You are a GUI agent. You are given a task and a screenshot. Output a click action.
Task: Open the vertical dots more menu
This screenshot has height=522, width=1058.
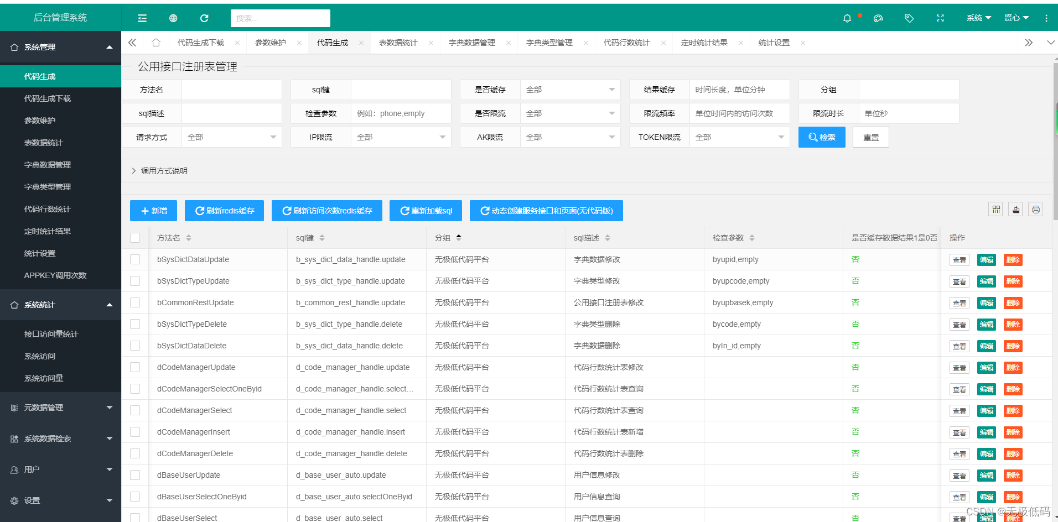point(1046,18)
